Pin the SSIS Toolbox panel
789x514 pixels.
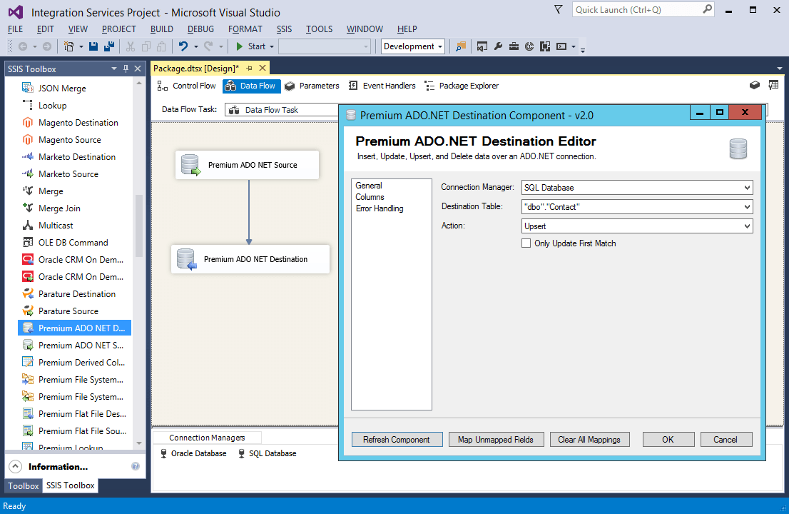[x=126, y=69]
